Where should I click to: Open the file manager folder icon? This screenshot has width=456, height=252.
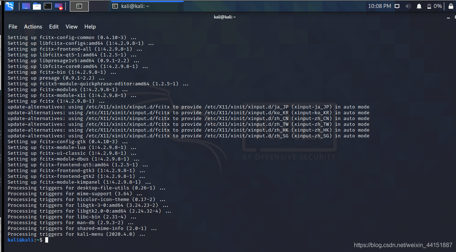coord(37,6)
